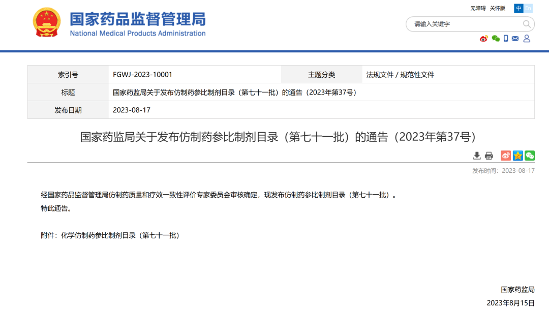Image resolution: width=549 pixels, height=310 pixels.
Task: Open the 无障碍 accessibility link
Action: click(x=477, y=9)
